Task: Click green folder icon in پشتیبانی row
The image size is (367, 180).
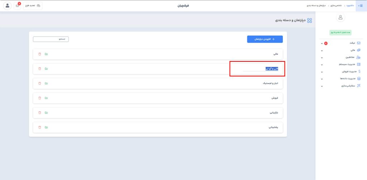Action: point(46,127)
